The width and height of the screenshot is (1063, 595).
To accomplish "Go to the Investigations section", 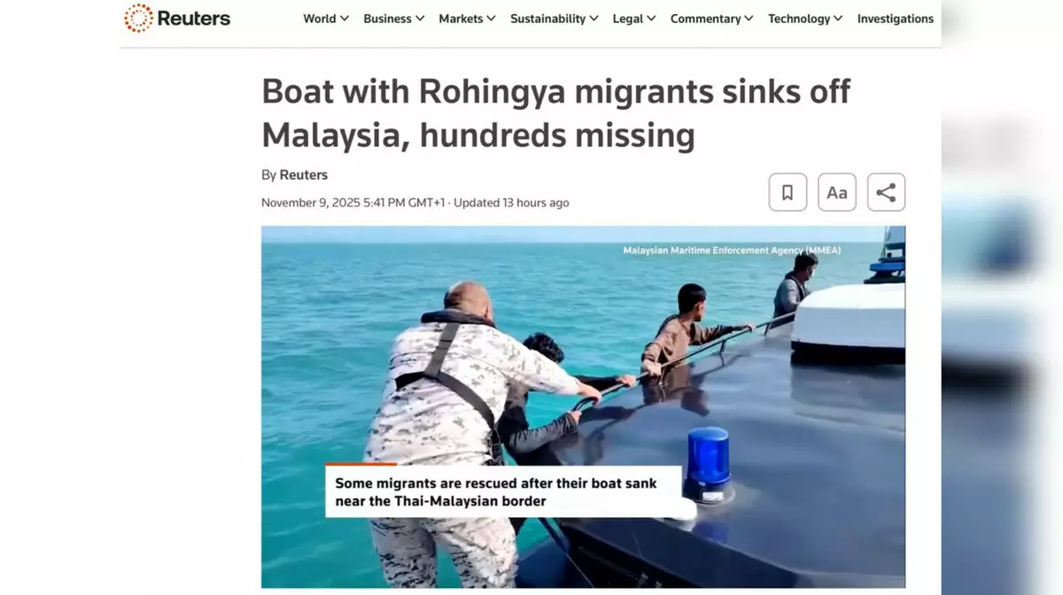I will pyautogui.click(x=896, y=19).
